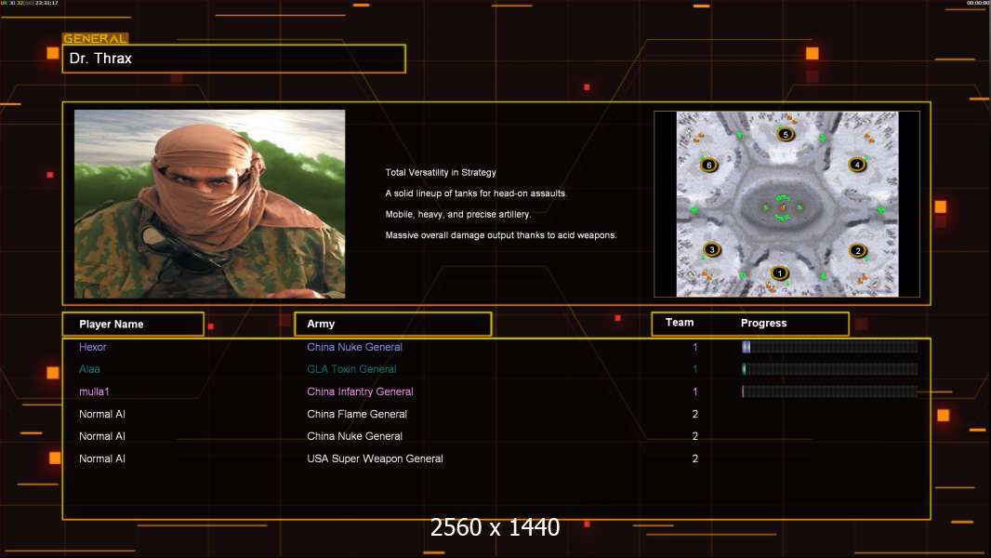Viewport: 991px width, 558px height.
Task: Click Normal AI name in China Nuke row
Action: coord(101,436)
